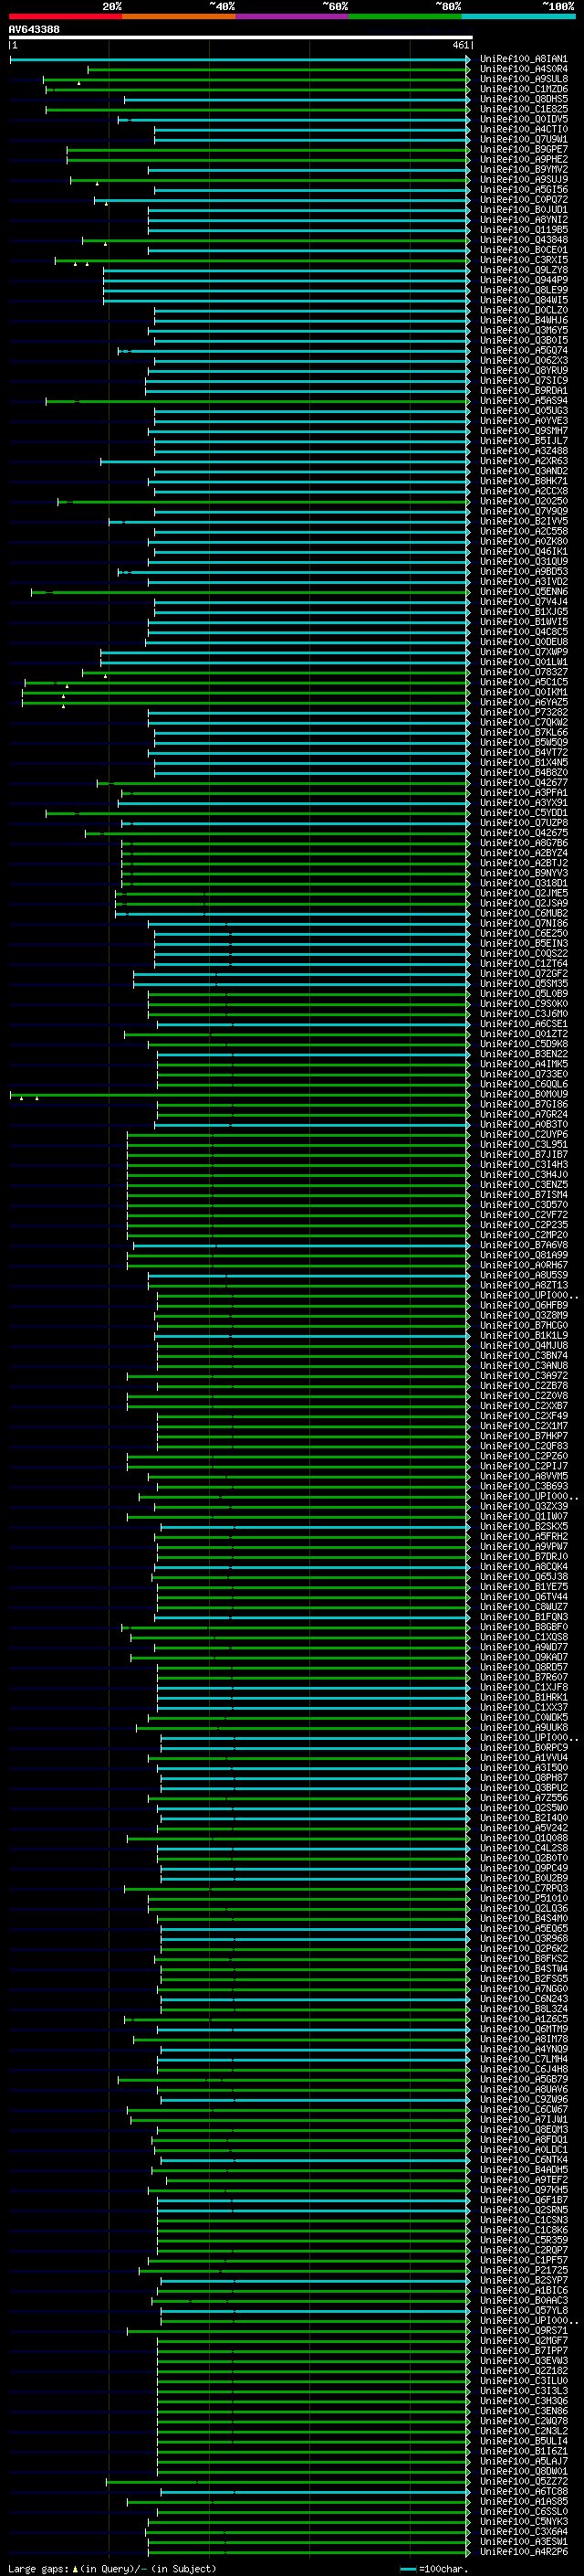Open hit UniRef100_C3A972
The width and height of the screenshot is (584, 2576).
click(x=523, y=1376)
